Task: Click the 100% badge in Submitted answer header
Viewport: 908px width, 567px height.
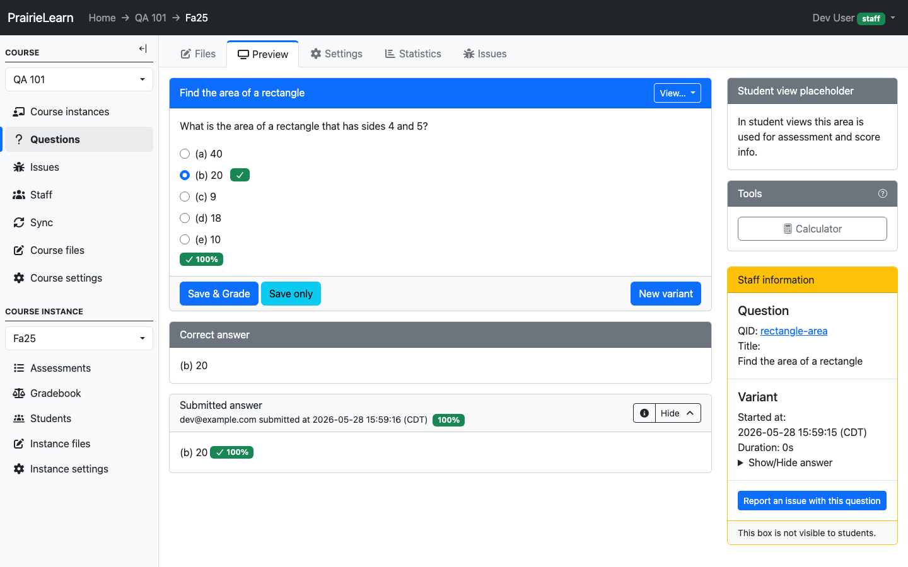Action: (x=448, y=420)
